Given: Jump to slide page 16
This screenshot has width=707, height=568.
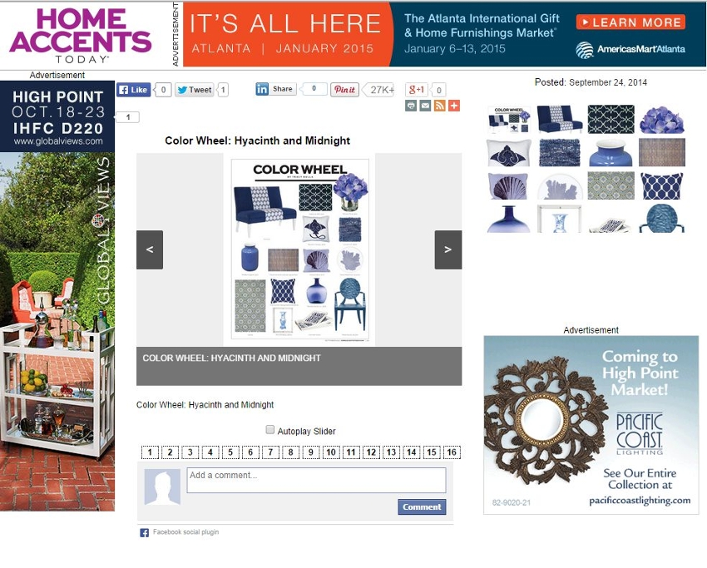Looking at the screenshot, I should tap(452, 452).
